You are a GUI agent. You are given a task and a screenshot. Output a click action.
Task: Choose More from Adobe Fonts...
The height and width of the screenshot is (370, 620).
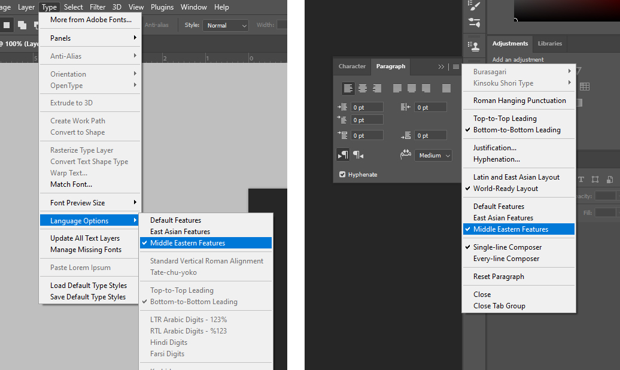click(90, 20)
